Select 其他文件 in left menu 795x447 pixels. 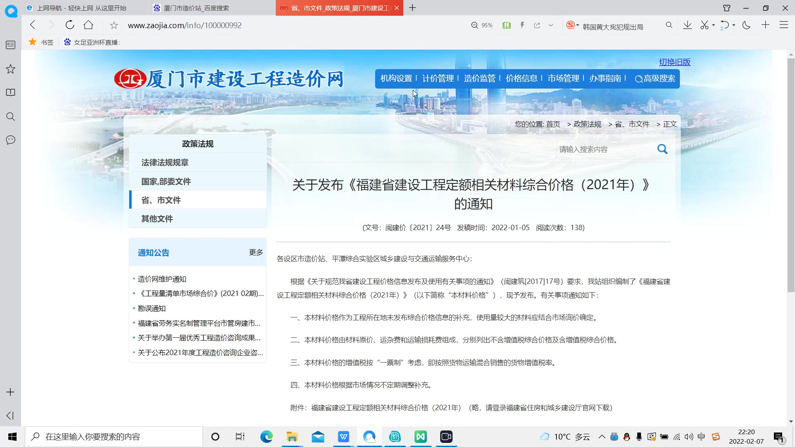click(x=198, y=219)
